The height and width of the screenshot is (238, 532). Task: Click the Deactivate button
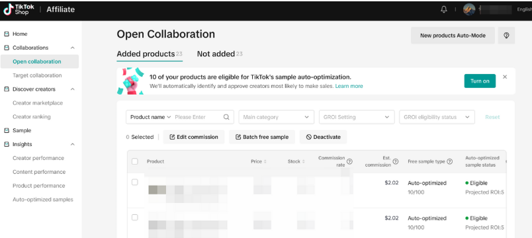click(324, 137)
